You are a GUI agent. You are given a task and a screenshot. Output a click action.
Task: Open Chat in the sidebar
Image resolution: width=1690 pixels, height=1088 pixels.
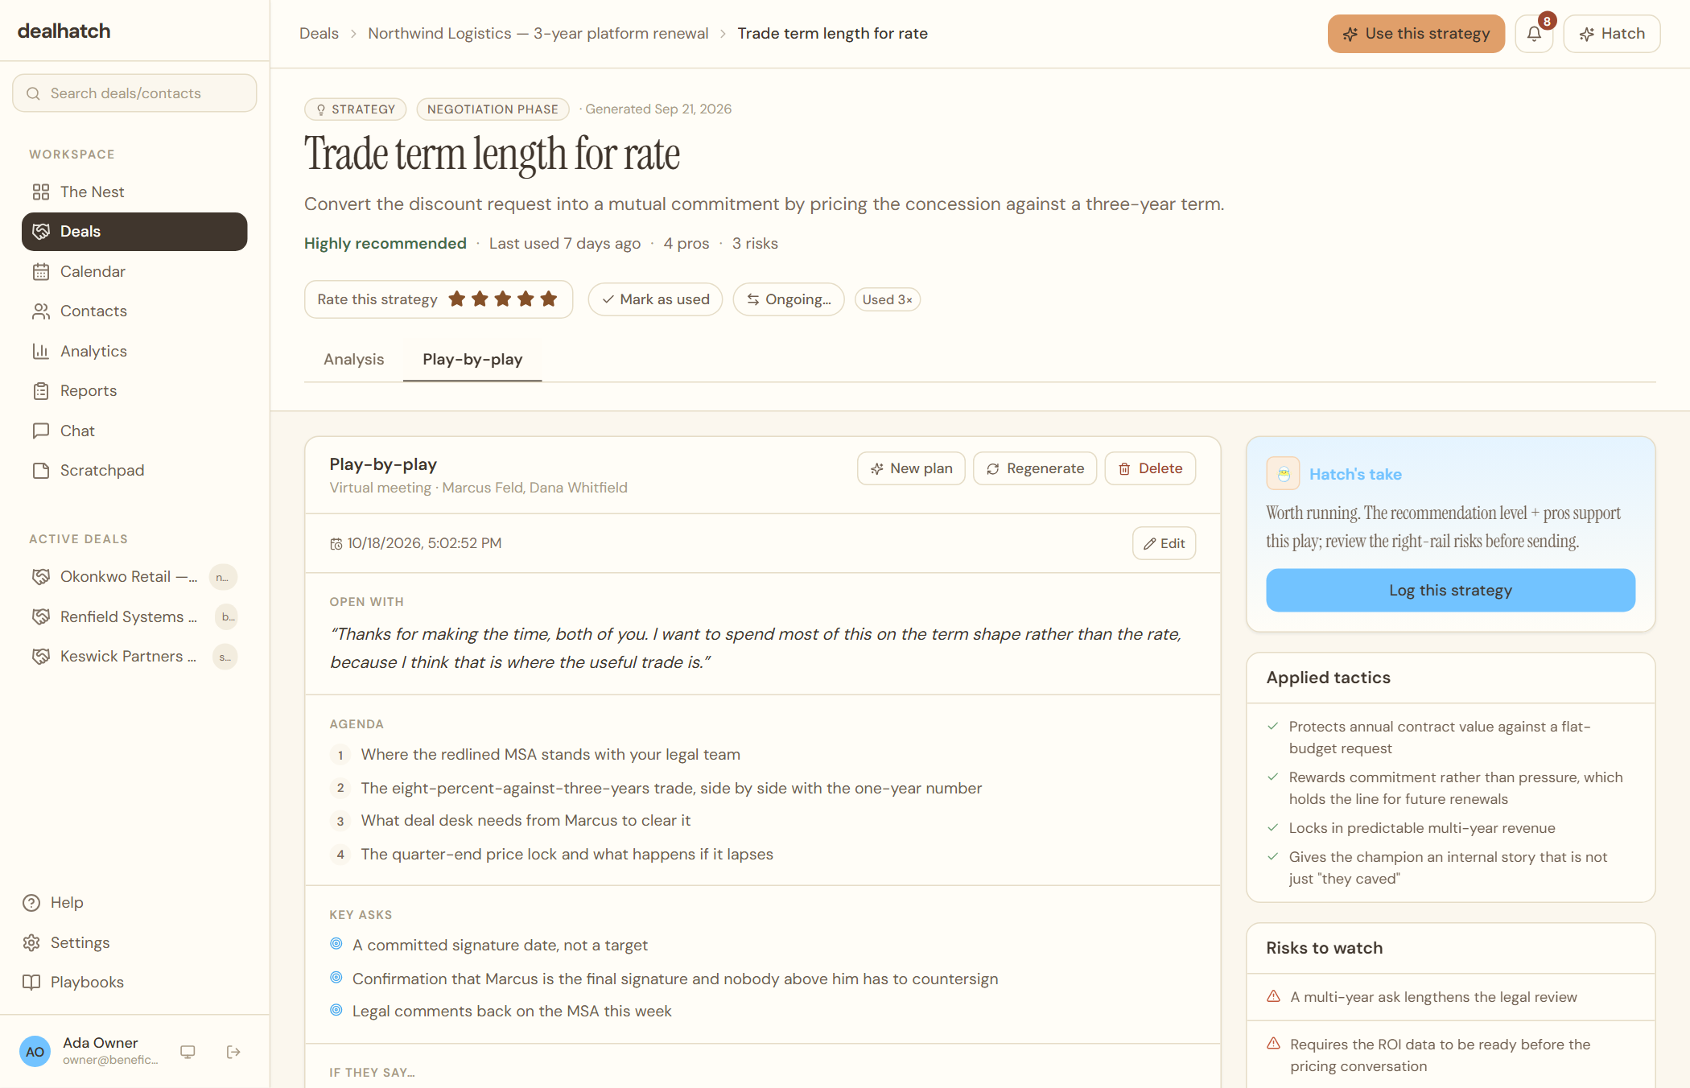tap(134, 431)
